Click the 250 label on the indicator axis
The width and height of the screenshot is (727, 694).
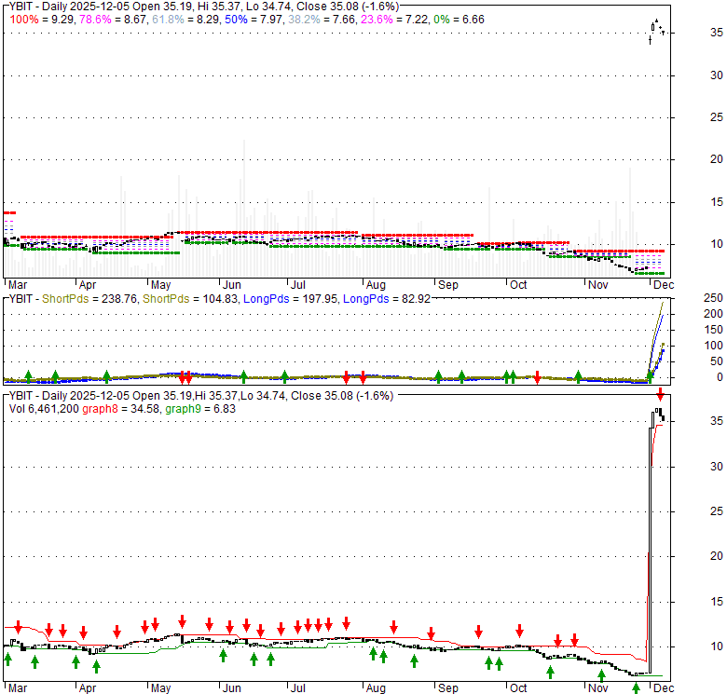[713, 298]
